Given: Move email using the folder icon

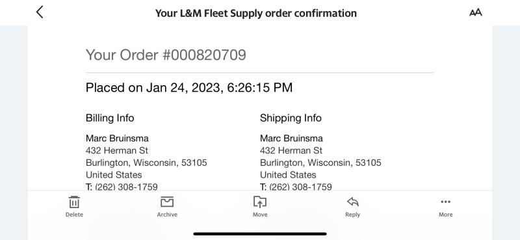Looking at the screenshot, I should point(259,202).
